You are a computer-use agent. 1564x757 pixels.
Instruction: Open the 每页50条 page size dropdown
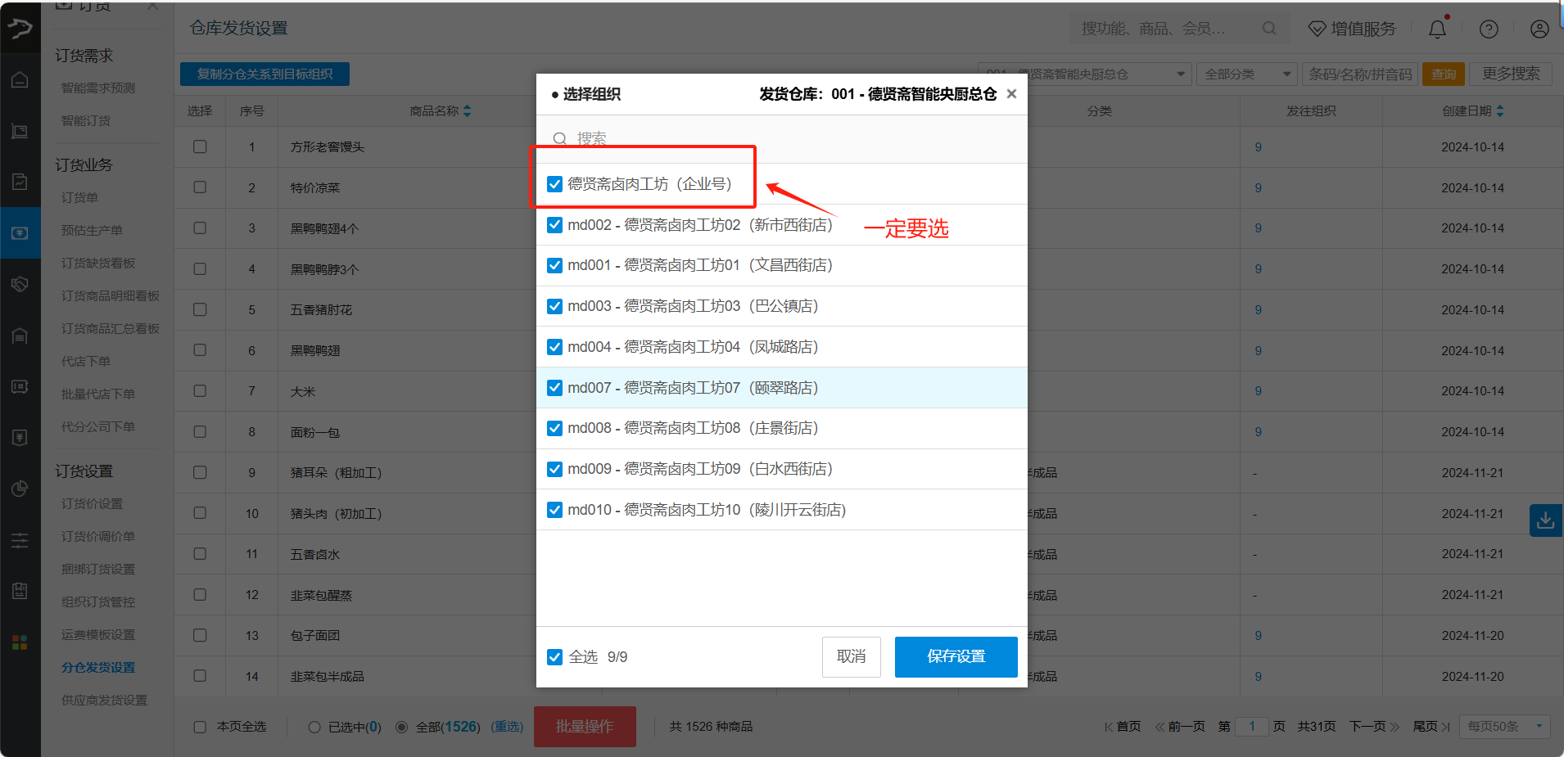[x=1504, y=727]
